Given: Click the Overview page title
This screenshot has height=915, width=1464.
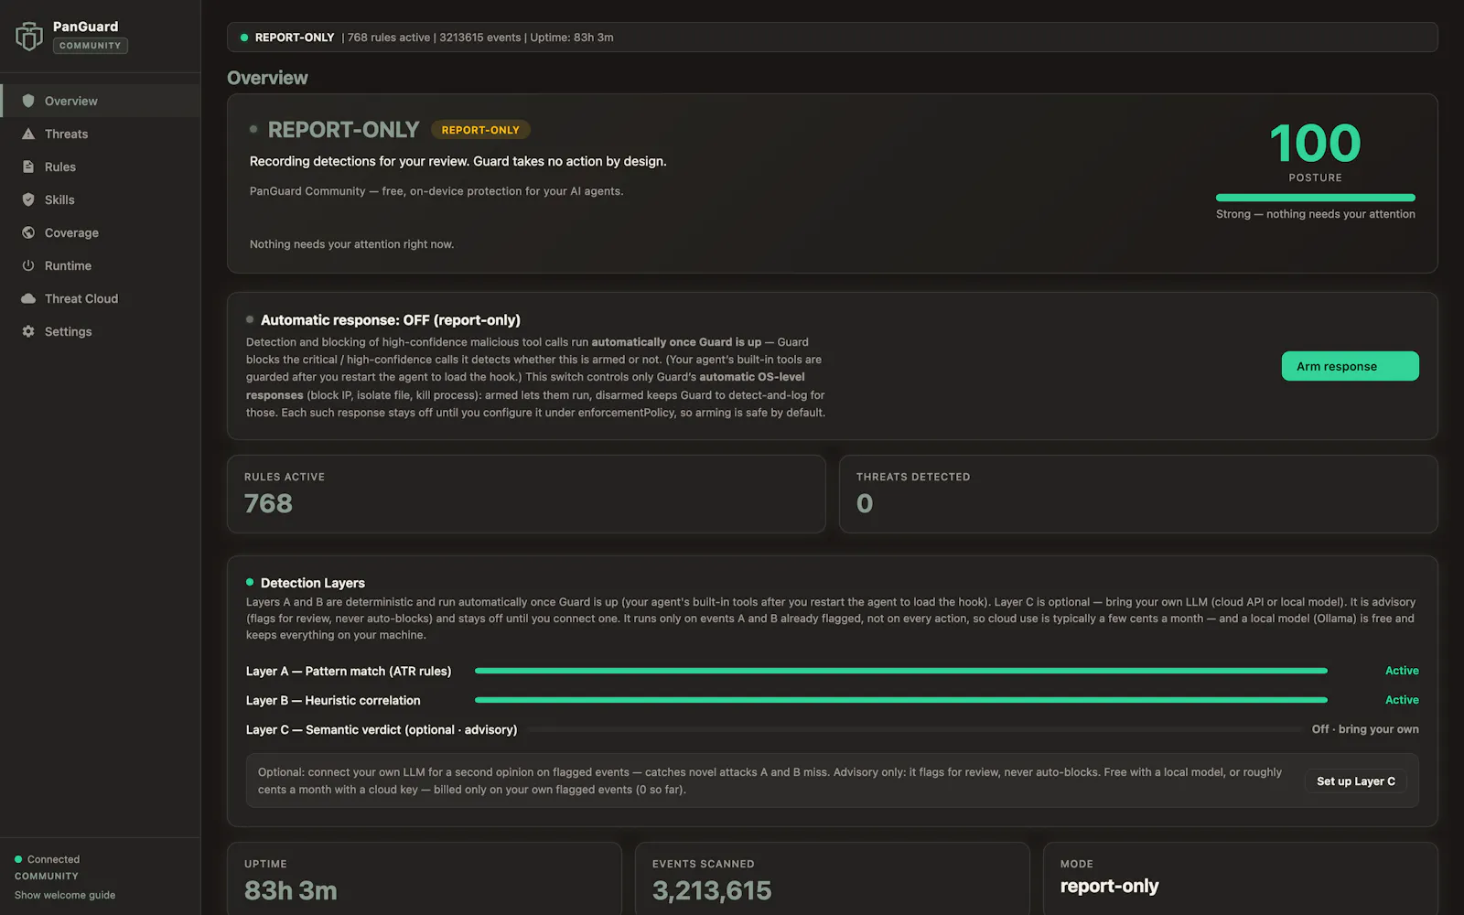Looking at the screenshot, I should 267,78.
